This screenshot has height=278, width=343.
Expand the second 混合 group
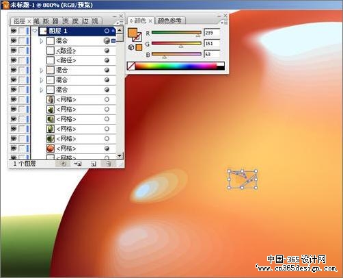tap(42, 70)
